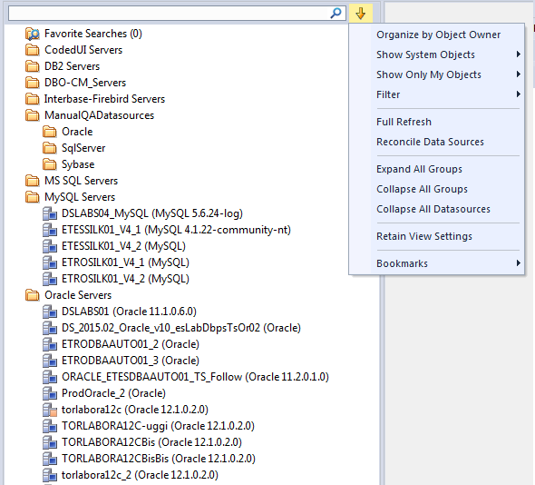The image size is (535, 485).
Task: Click the TORLABORA12C-uggi datasource icon
Action: tap(50, 426)
